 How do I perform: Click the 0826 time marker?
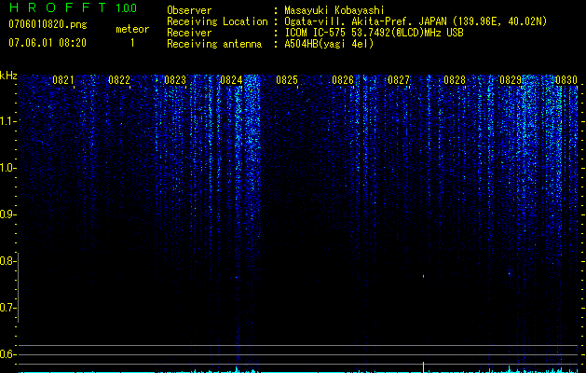[343, 80]
